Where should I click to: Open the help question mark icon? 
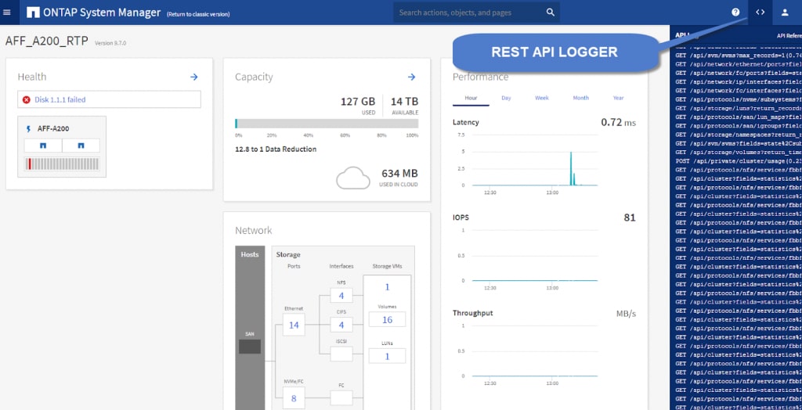[735, 13]
